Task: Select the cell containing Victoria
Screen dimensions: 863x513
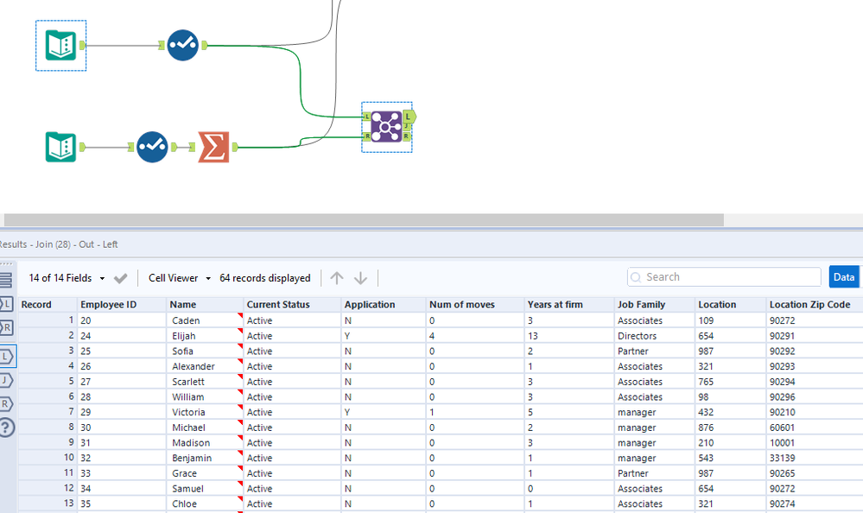Action: [x=205, y=412]
